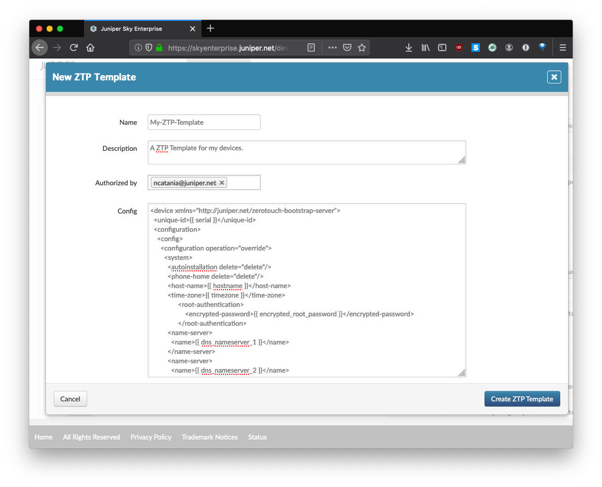This screenshot has width=602, height=487.
Task: Click the Config text area
Action: pyautogui.click(x=306, y=290)
